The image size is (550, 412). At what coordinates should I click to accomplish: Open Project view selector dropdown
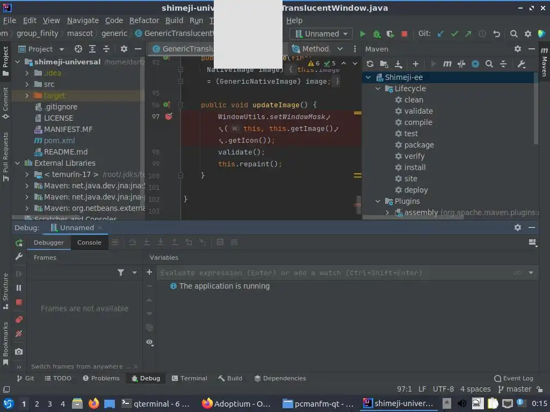pos(42,49)
